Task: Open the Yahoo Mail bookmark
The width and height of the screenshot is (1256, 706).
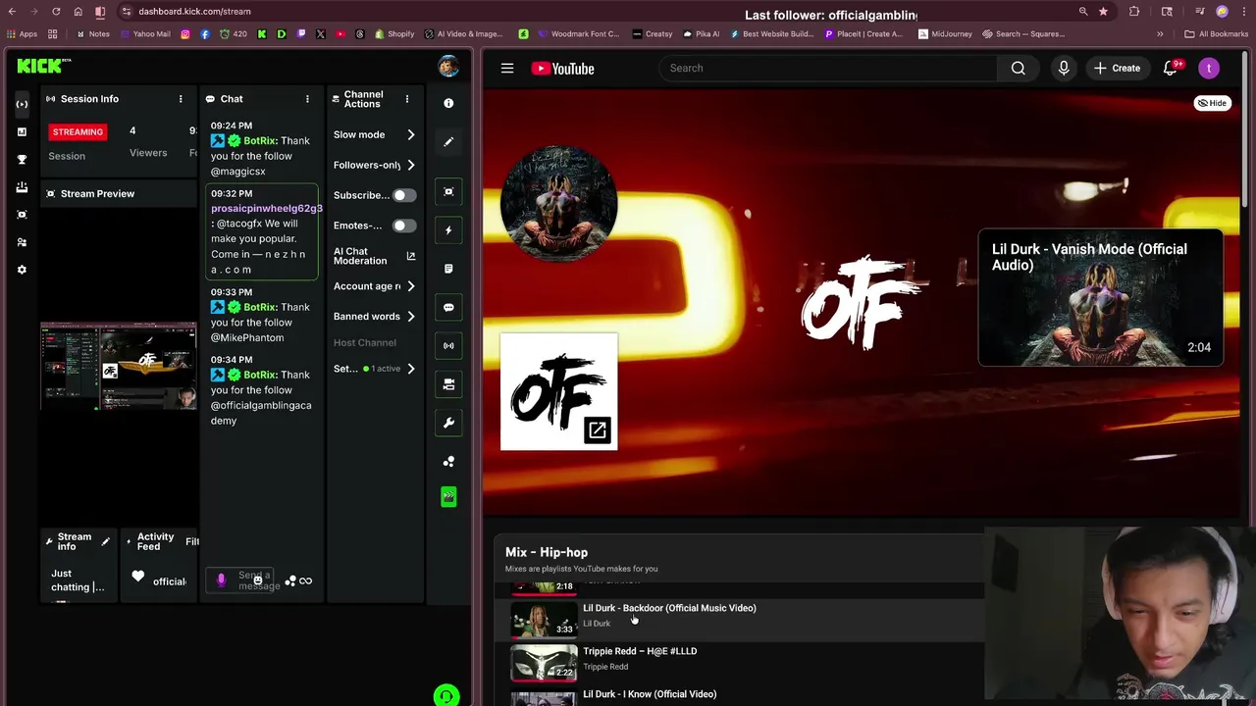Action: click(x=145, y=34)
